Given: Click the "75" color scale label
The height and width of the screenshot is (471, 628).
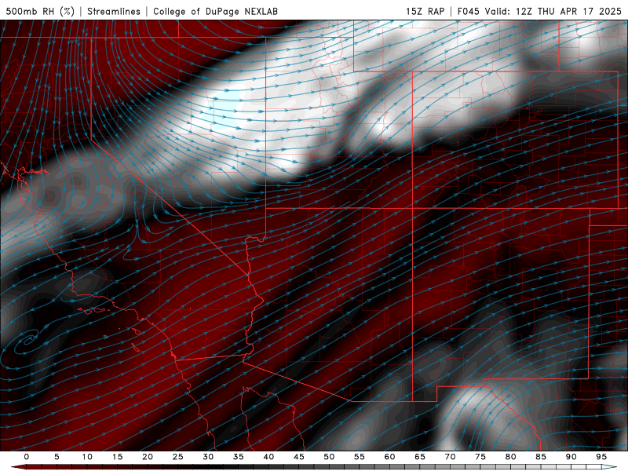Looking at the screenshot, I should coord(480,457).
